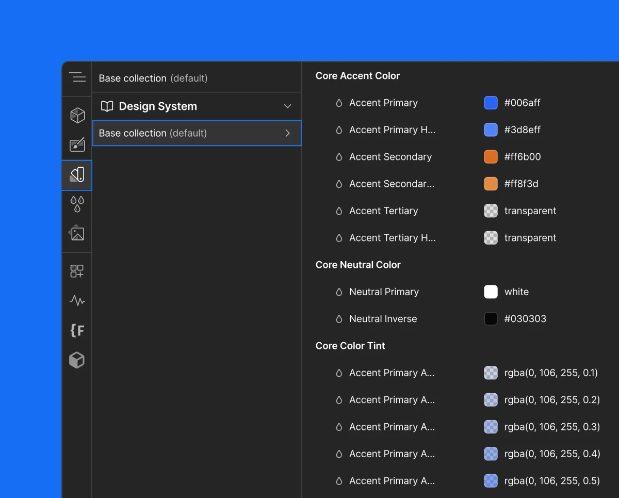The image size is (619, 498).
Task: Click the transparent swatch for Accent Tertiary
Action: tap(491, 211)
